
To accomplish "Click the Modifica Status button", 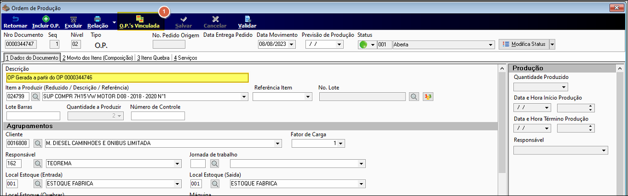I will 523,44.
